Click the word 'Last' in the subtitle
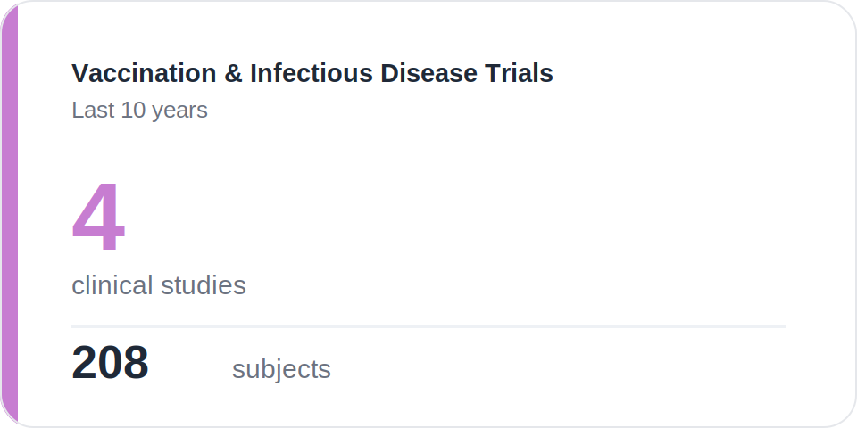This screenshot has width=857, height=428. click(92, 110)
